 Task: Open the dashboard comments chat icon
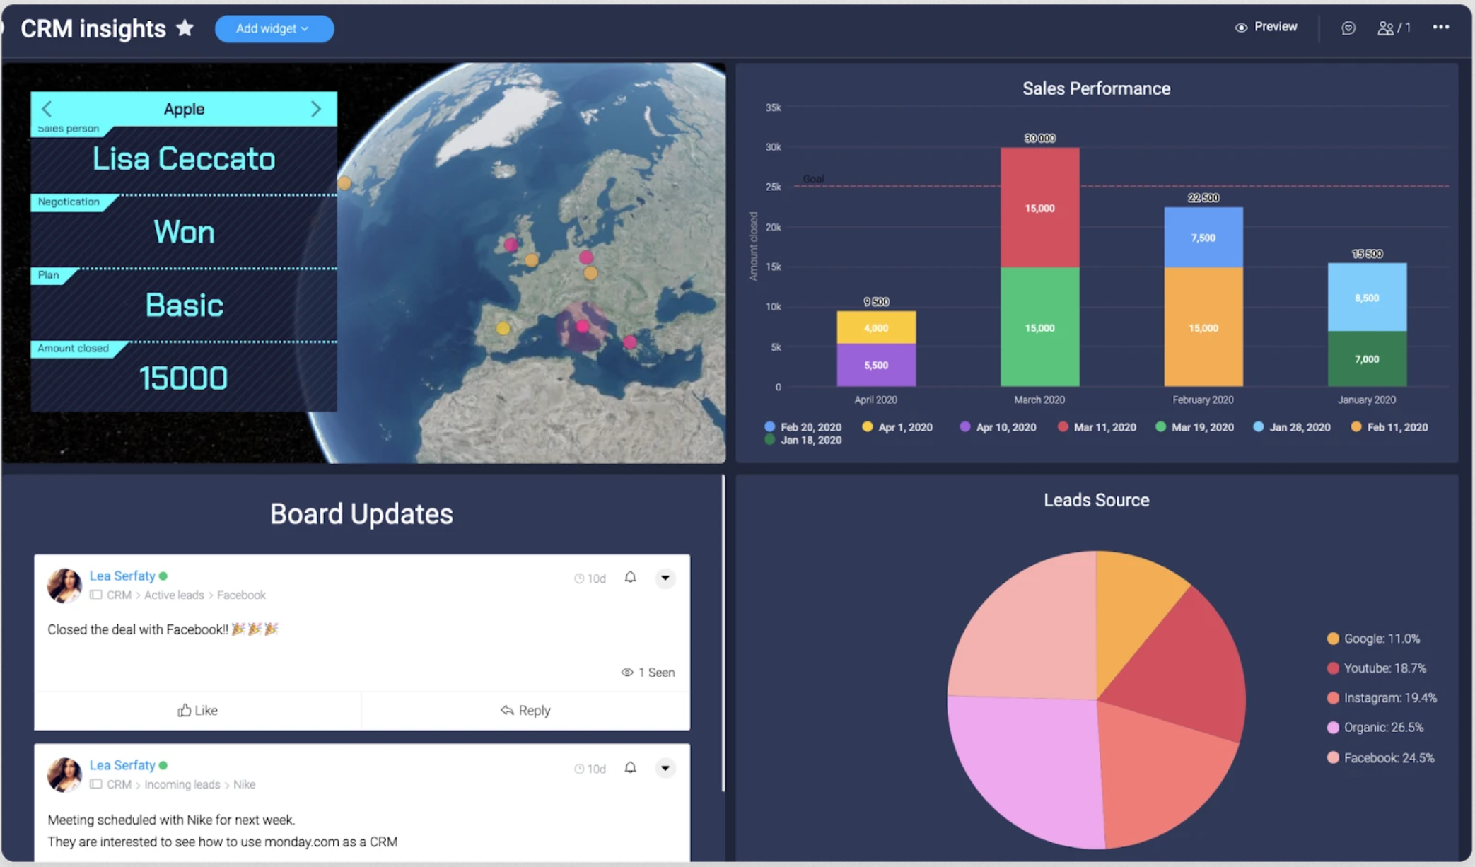[x=1348, y=28]
